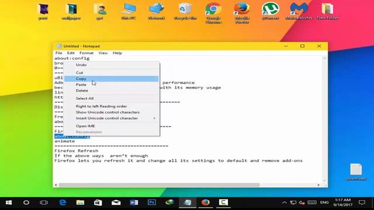
Task: Open Notepad's Format menu
Action: pos(86,53)
